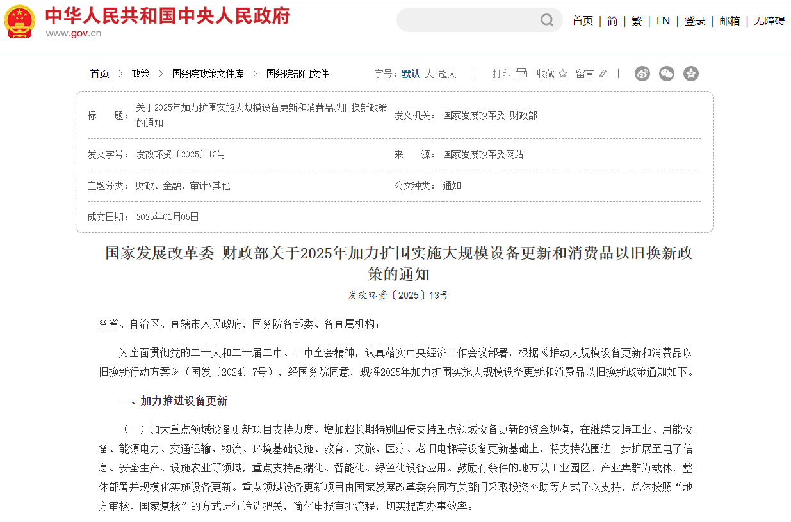This screenshot has height=522, width=791.
Task: Switch font size to 超大
Action: point(447,74)
